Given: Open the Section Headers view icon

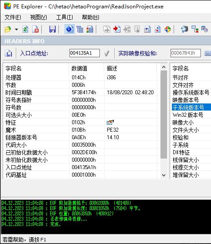Looking at the screenshot, I should [90, 29].
